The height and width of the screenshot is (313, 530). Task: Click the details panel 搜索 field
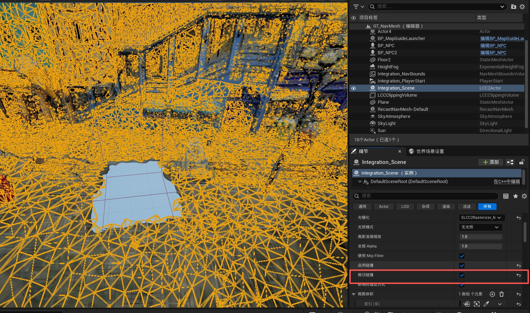point(426,196)
